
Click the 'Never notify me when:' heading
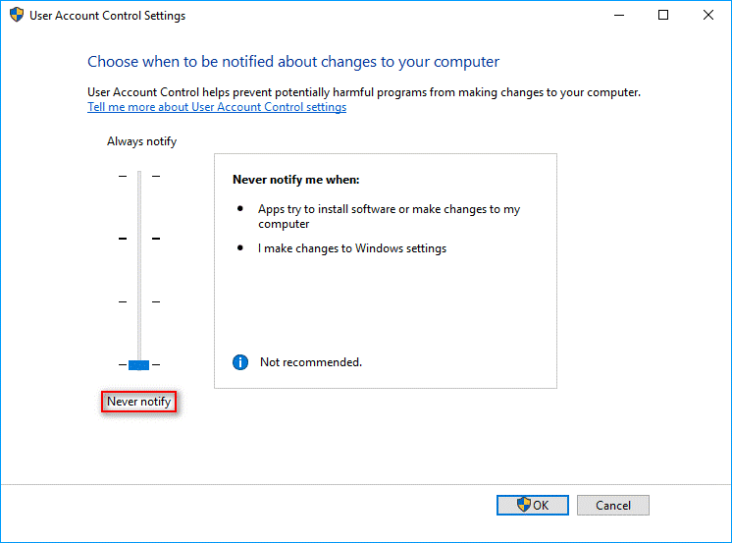click(x=296, y=180)
